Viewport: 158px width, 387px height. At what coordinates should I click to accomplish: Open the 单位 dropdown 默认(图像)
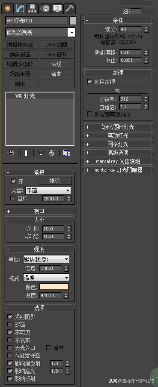pyautogui.click(x=46, y=259)
